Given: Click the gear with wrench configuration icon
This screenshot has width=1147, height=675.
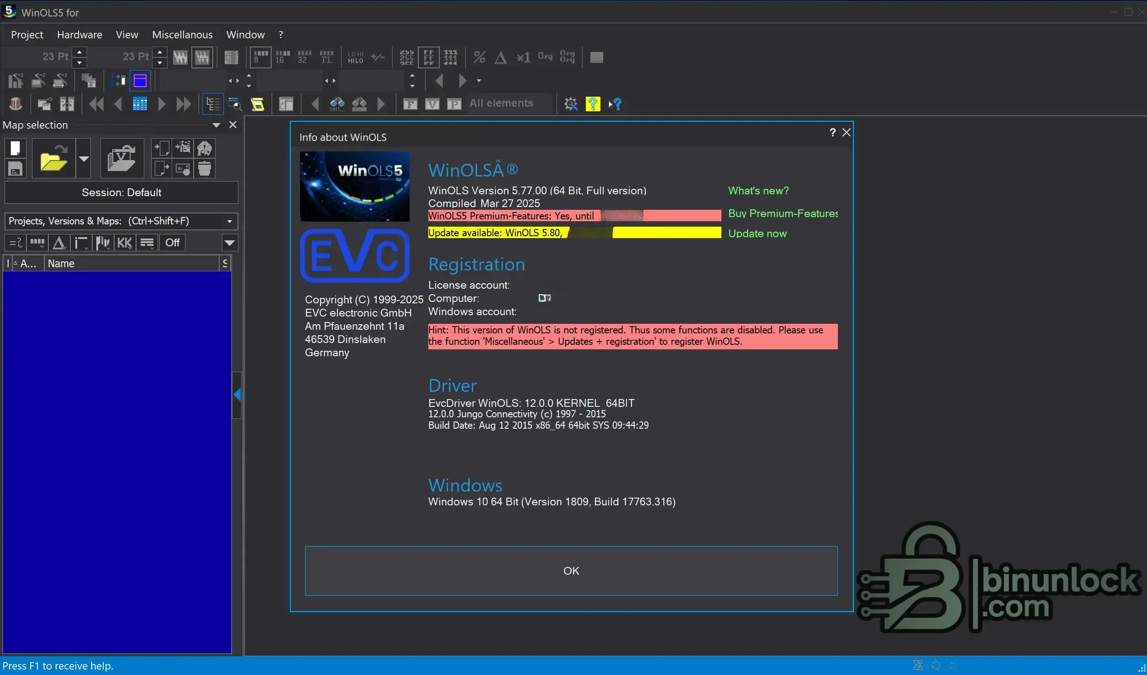Looking at the screenshot, I should click(571, 104).
